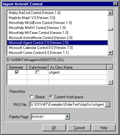Click the Data-Aware column header
Viewport: 120px width, 135px height.
(37, 67)
